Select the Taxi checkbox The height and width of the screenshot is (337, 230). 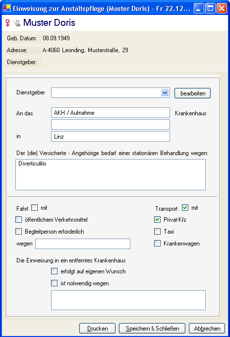coord(157,232)
